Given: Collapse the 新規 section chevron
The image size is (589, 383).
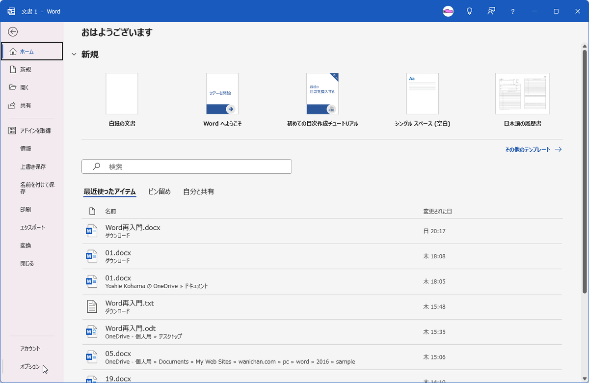Looking at the screenshot, I should [x=74, y=55].
